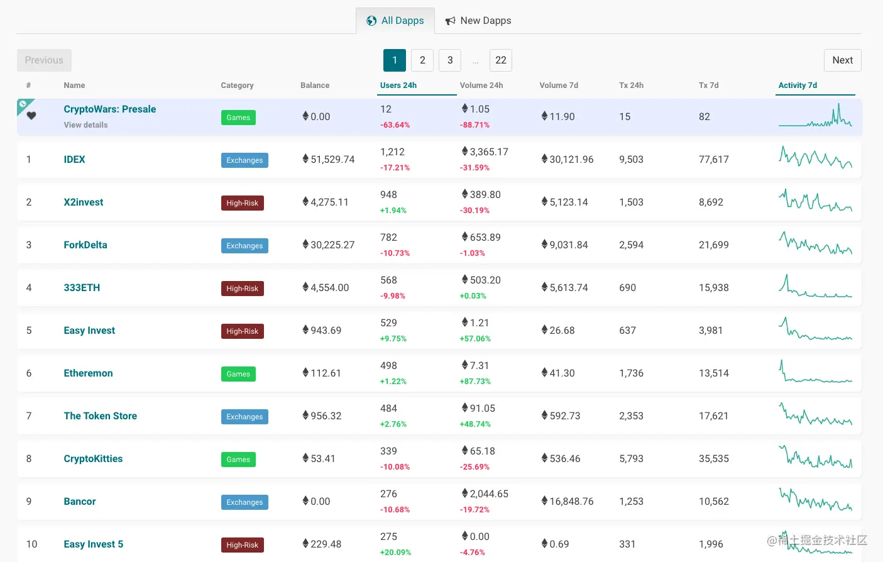Click the 1,212 users value for IDEX
The height and width of the screenshot is (562, 883).
(392, 152)
